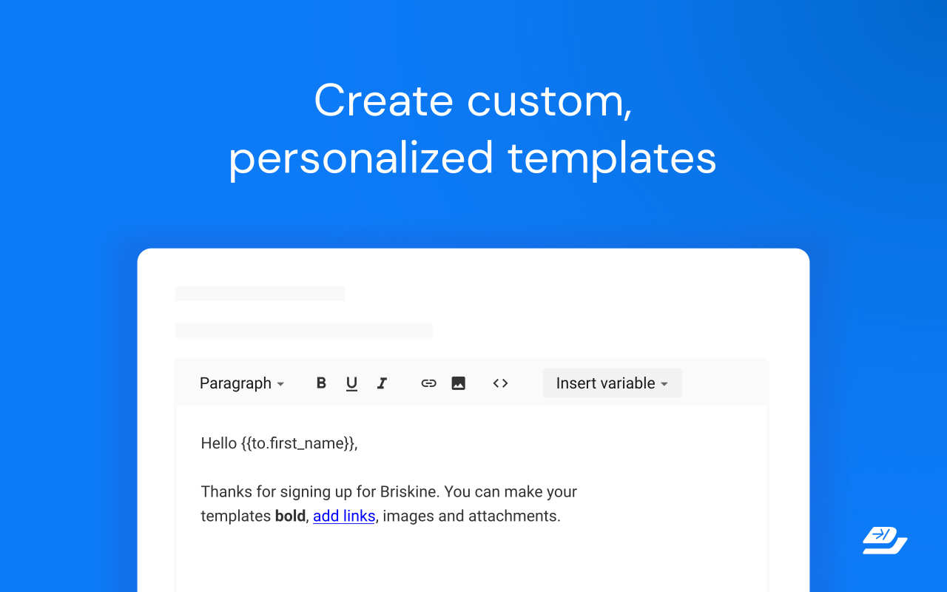Apply underline formatting with the U icon
The height and width of the screenshot is (592, 947).
coord(351,383)
